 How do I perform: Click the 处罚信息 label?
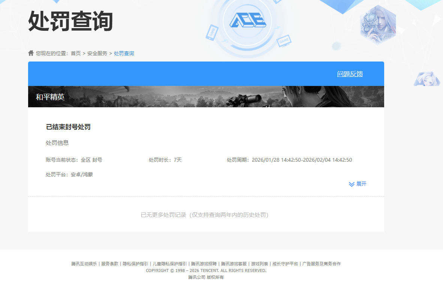[x=57, y=143]
